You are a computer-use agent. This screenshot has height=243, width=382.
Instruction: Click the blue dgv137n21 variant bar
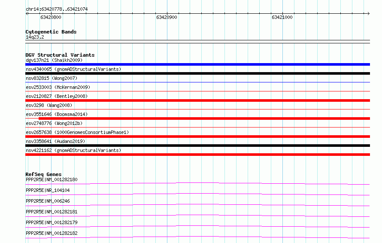pos(197,64)
